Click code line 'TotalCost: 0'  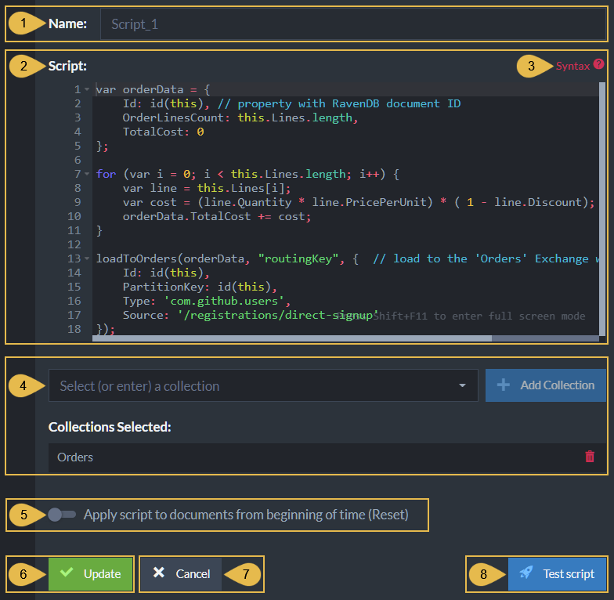click(x=163, y=132)
